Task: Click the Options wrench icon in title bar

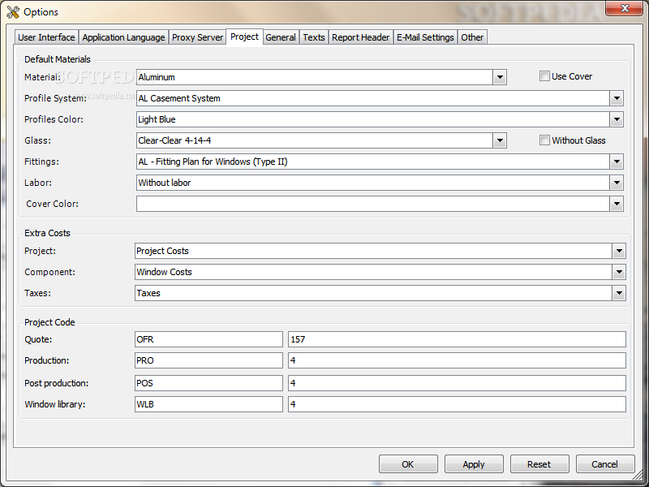Action: tap(13, 12)
